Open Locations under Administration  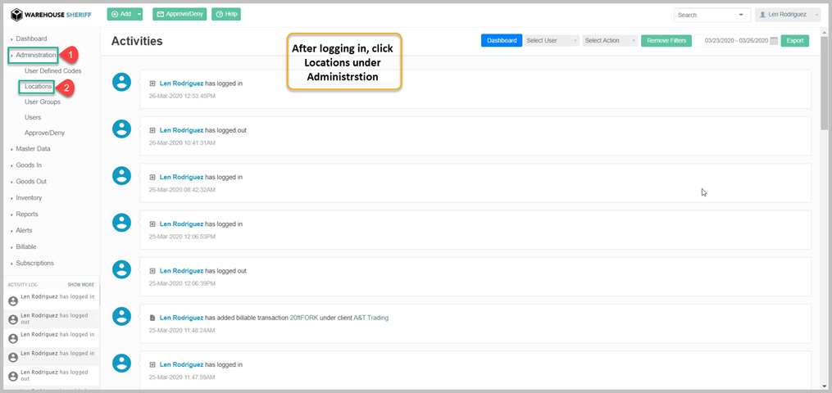(39, 86)
